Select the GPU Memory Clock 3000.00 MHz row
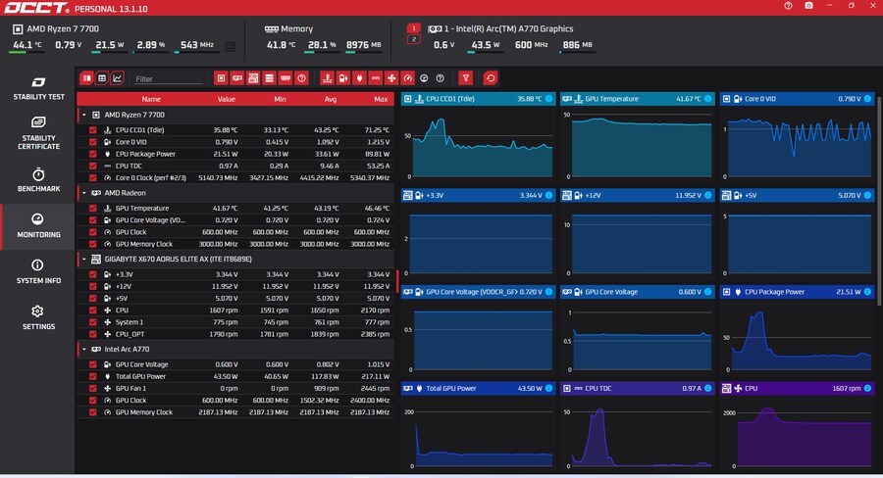The height and width of the screenshot is (478, 883). point(235,244)
